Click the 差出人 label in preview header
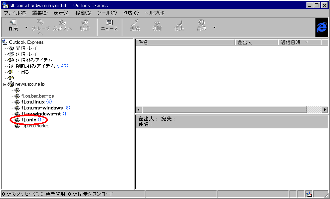The width and height of the screenshot is (330, 199). 146,119
